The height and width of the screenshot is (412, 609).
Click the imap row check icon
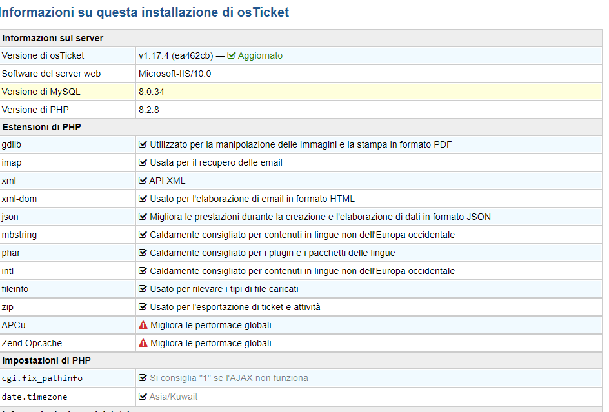coord(143,162)
